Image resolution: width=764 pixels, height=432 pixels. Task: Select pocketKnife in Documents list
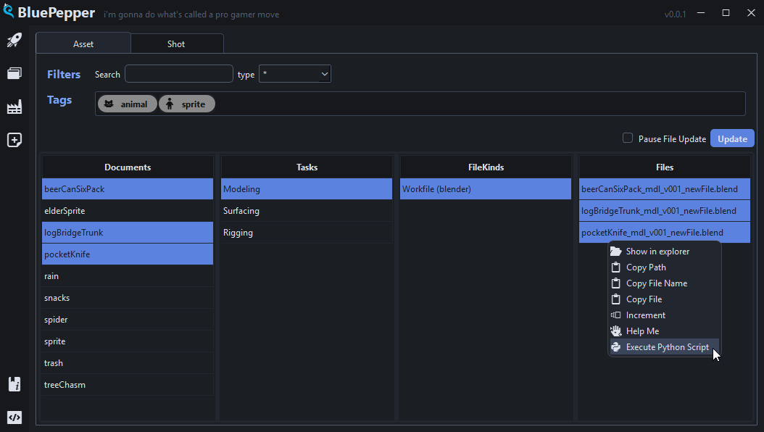point(128,254)
